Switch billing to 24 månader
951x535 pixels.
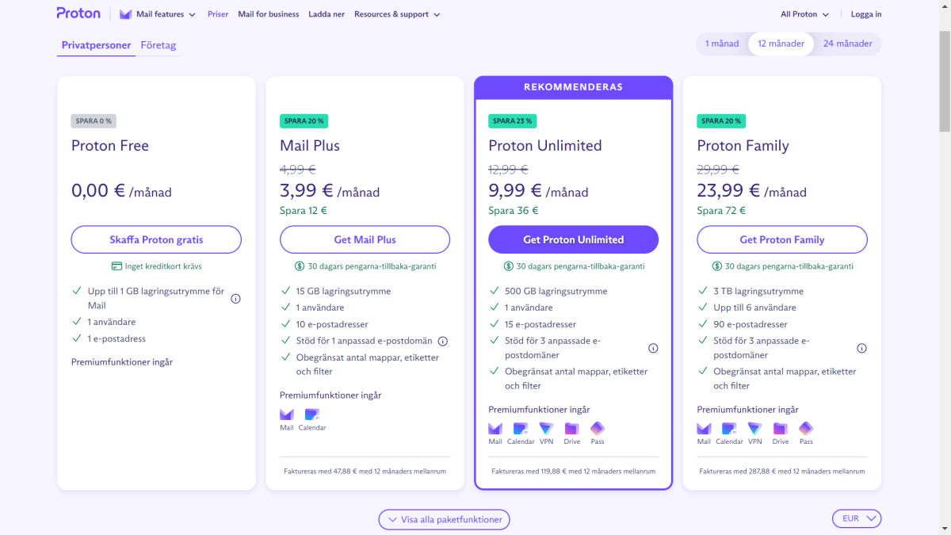[x=847, y=44]
